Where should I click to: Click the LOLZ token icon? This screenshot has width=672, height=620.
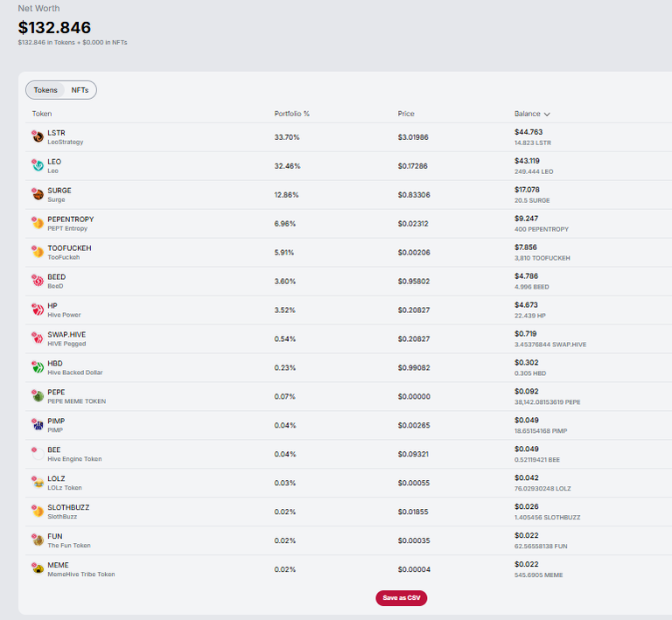click(38, 482)
